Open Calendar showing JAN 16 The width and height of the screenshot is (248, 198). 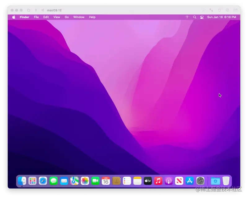[x=106, y=181]
